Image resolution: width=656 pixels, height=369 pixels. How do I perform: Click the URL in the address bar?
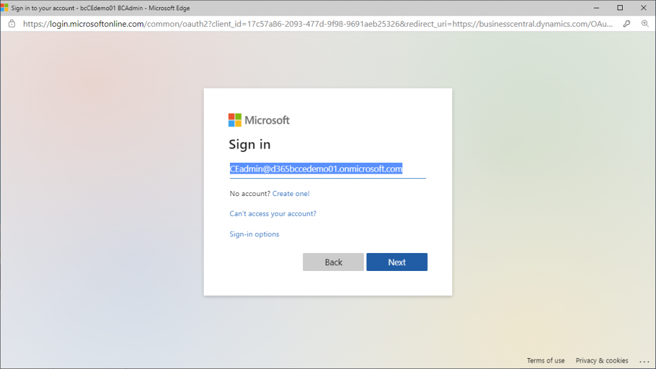tap(318, 24)
